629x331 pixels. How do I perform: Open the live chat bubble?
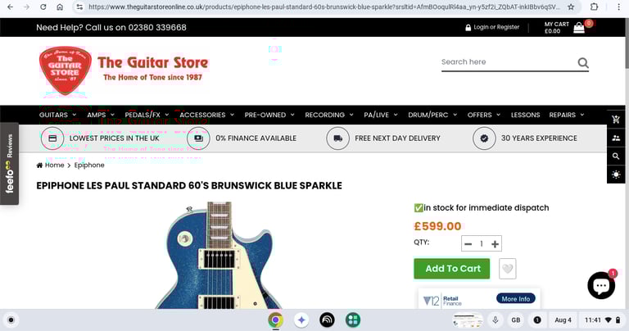coord(601,285)
